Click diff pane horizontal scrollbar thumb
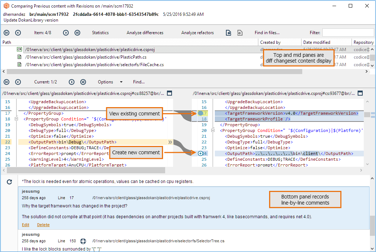 (x=86, y=170)
